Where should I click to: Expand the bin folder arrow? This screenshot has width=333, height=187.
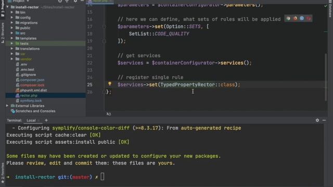12,12
